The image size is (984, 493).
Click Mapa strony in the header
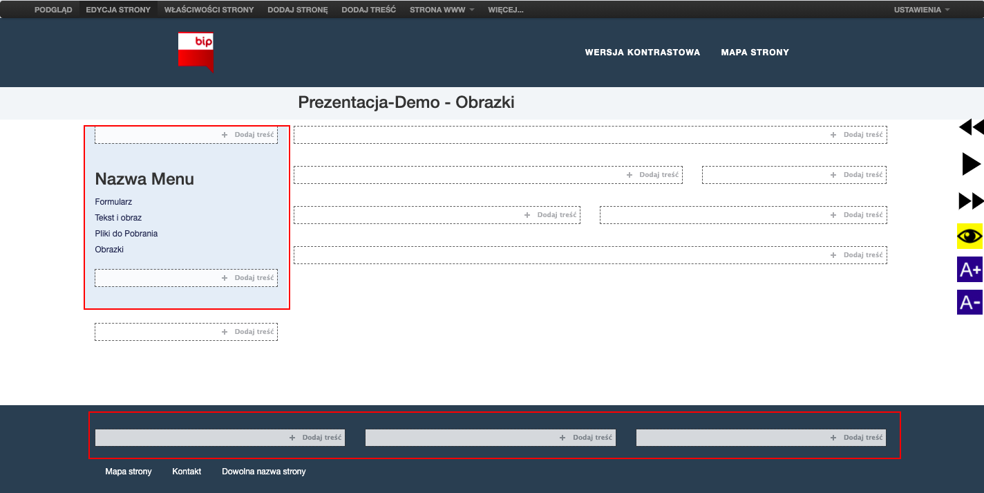755,53
